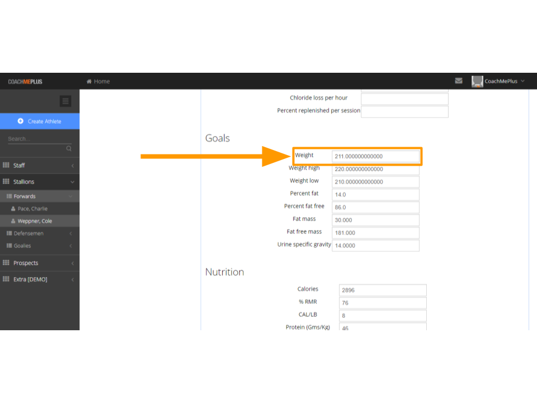The image size is (537, 403).
Task: Click the Create Athlete button
Action: [x=40, y=121]
